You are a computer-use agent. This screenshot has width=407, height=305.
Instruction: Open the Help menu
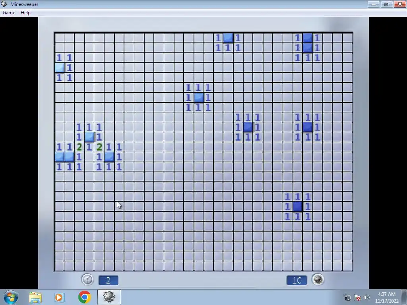[25, 12]
